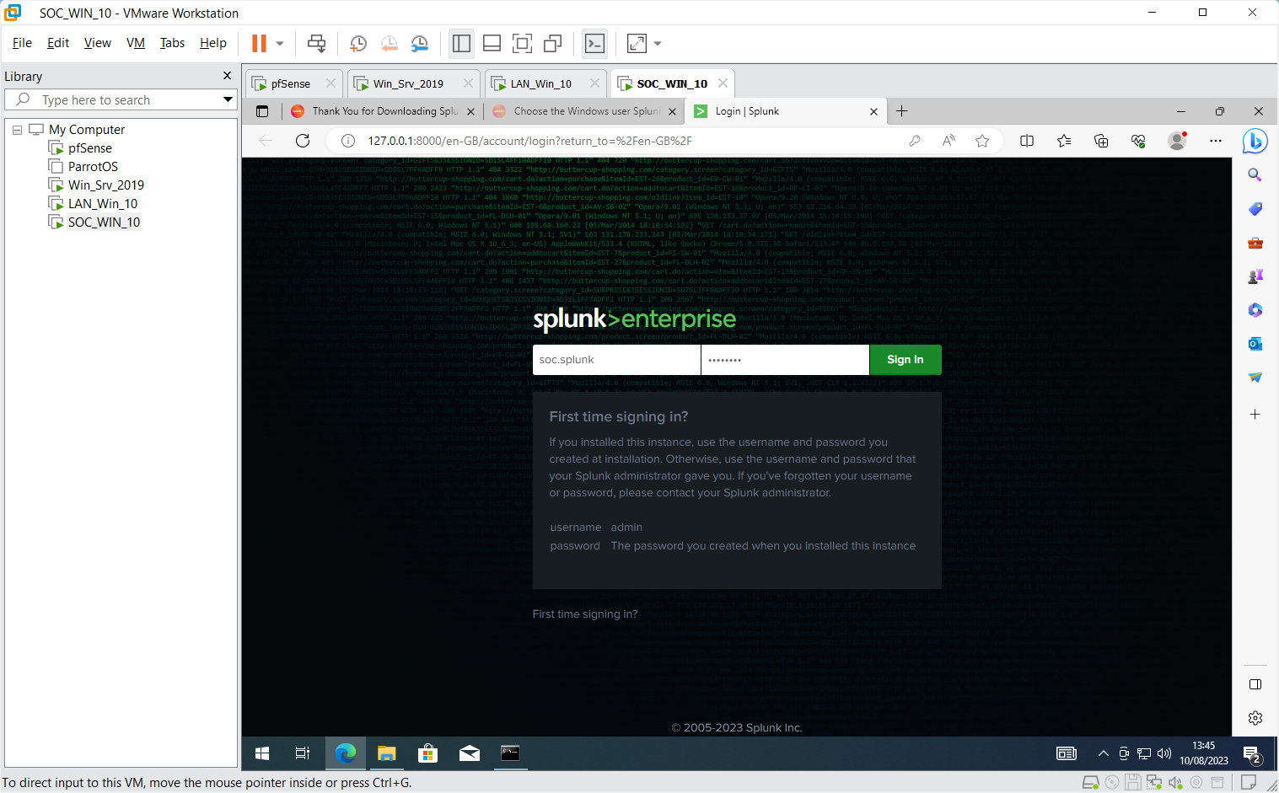Click the green Sign In button

tap(906, 360)
